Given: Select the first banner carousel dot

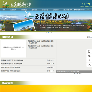Looking at the screenshot, I should tap(47, 33).
